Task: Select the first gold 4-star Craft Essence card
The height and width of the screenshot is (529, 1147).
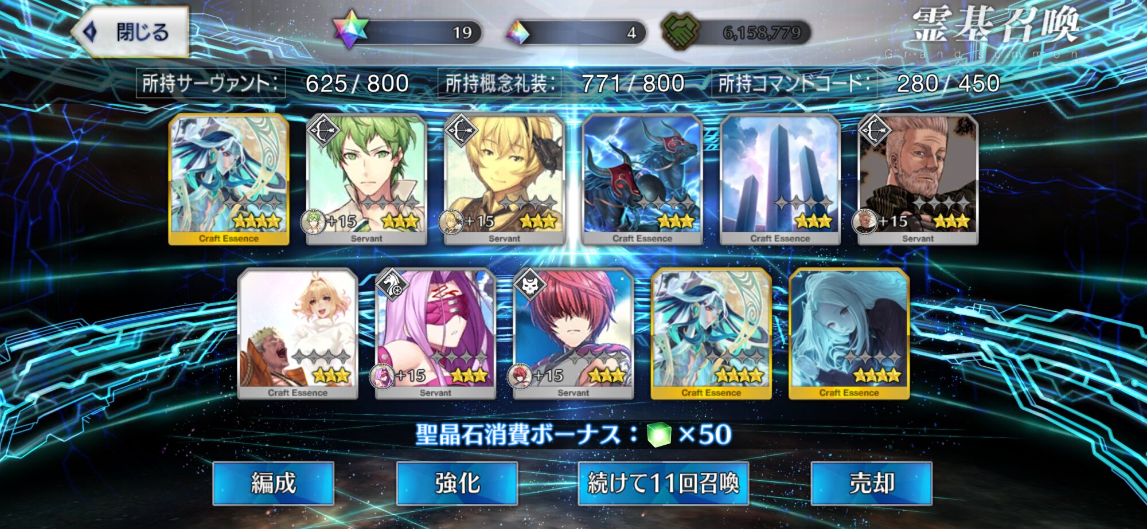Action: tap(229, 179)
